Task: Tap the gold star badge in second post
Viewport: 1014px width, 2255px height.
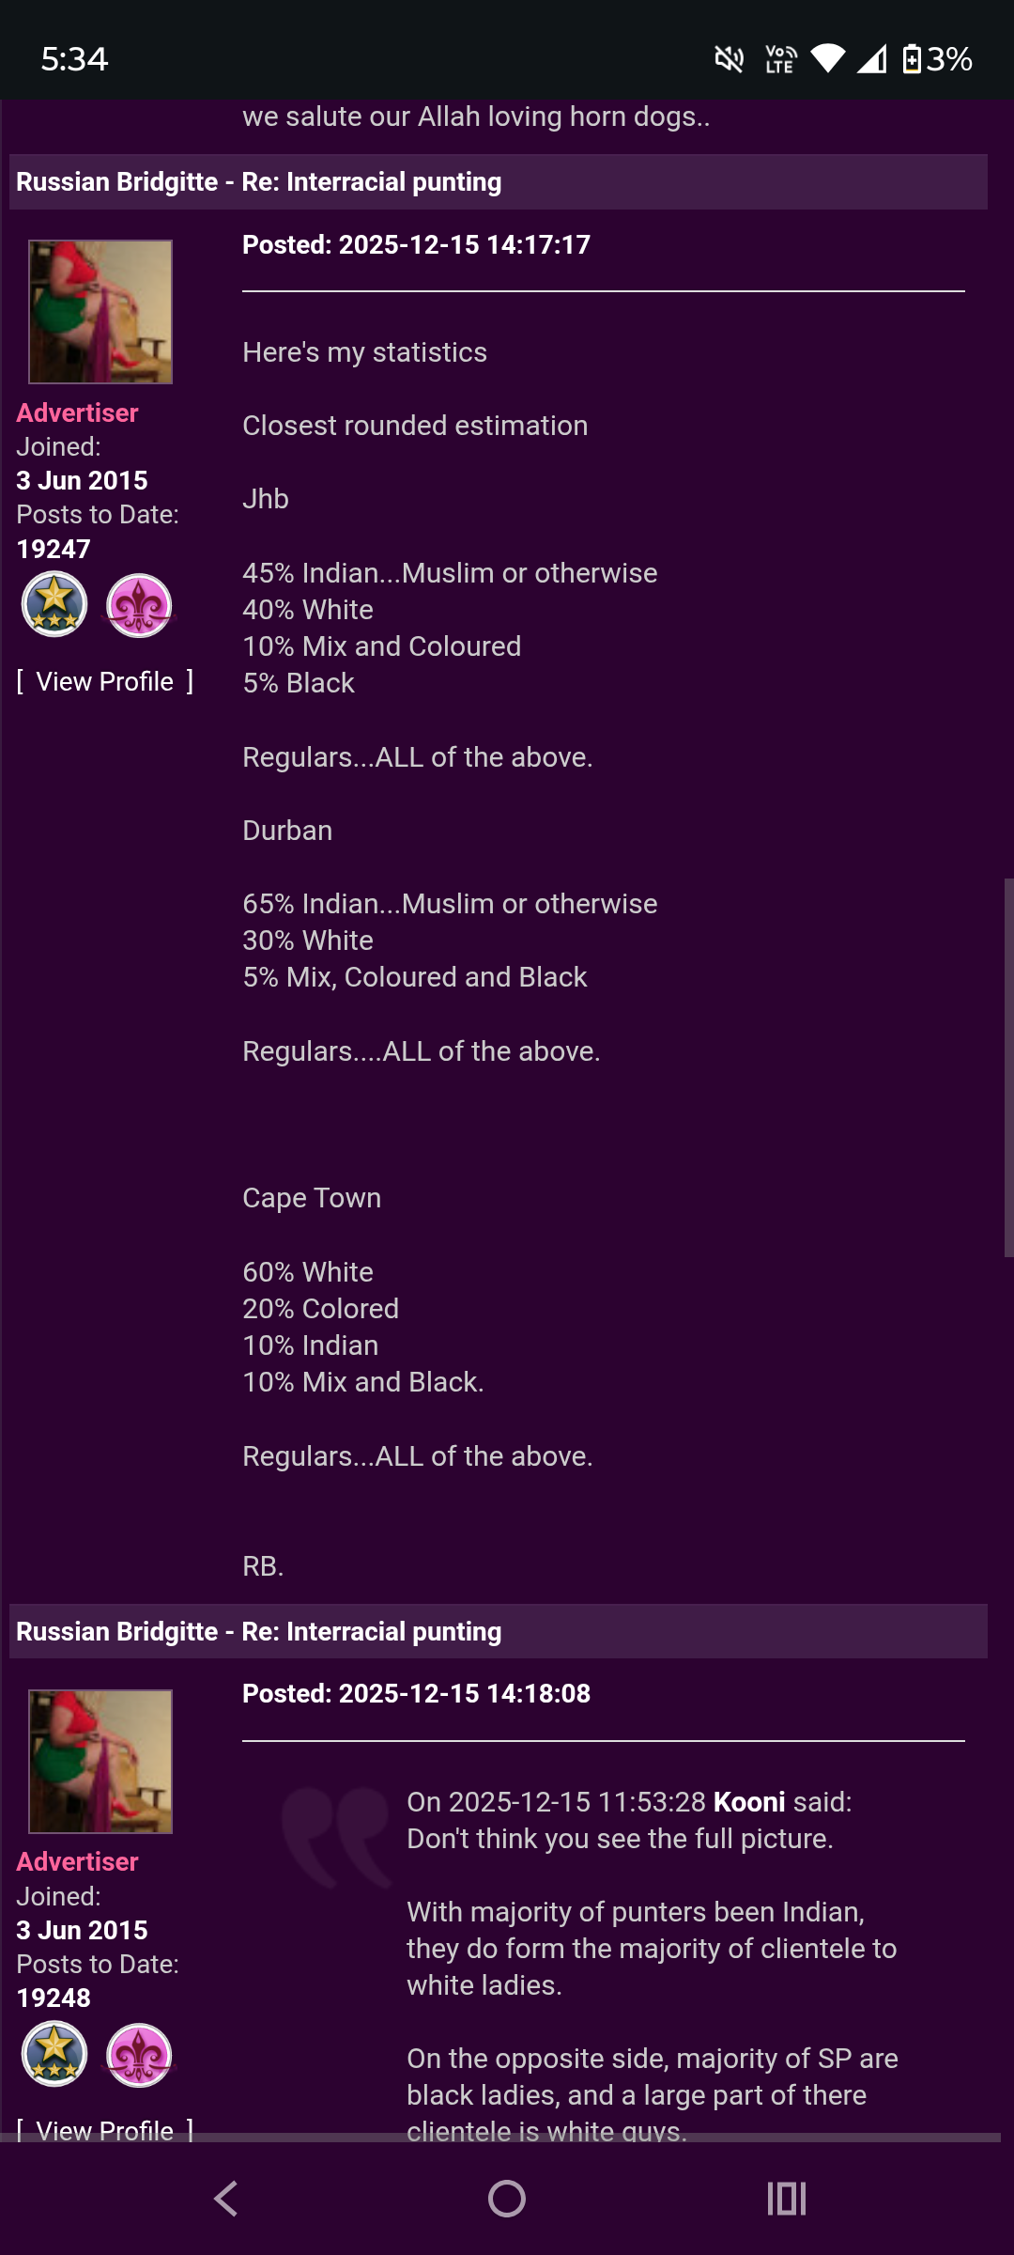Action: coord(54,2054)
